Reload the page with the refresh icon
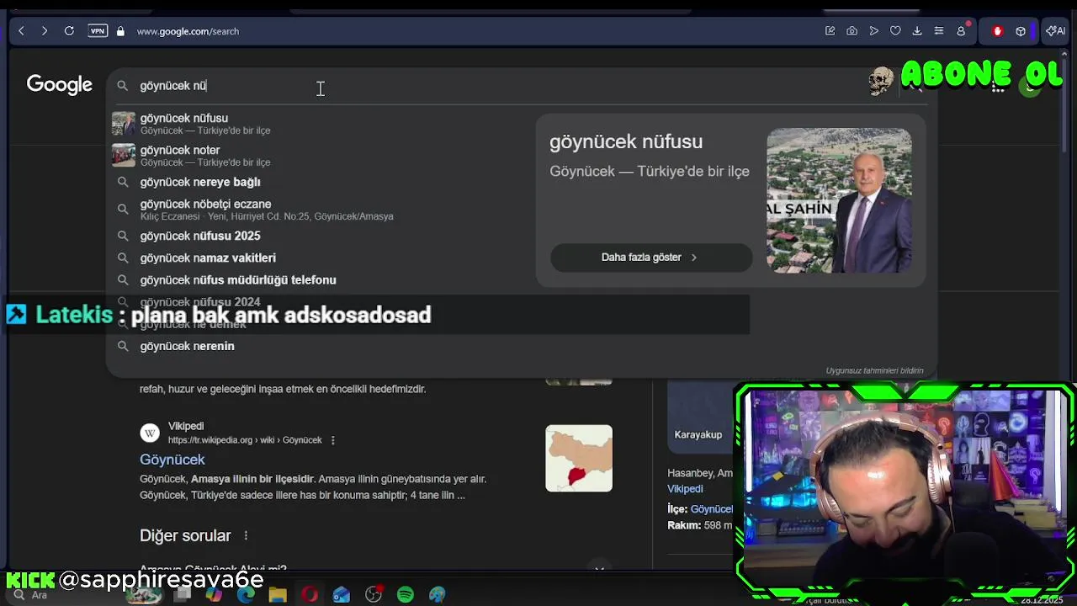 69,31
